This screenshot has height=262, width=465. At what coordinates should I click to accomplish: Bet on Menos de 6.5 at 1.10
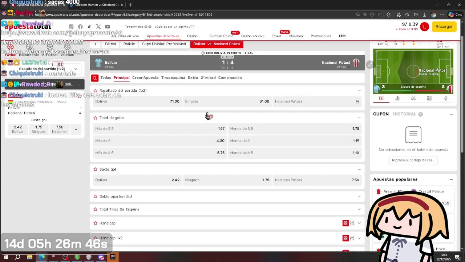point(295,153)
